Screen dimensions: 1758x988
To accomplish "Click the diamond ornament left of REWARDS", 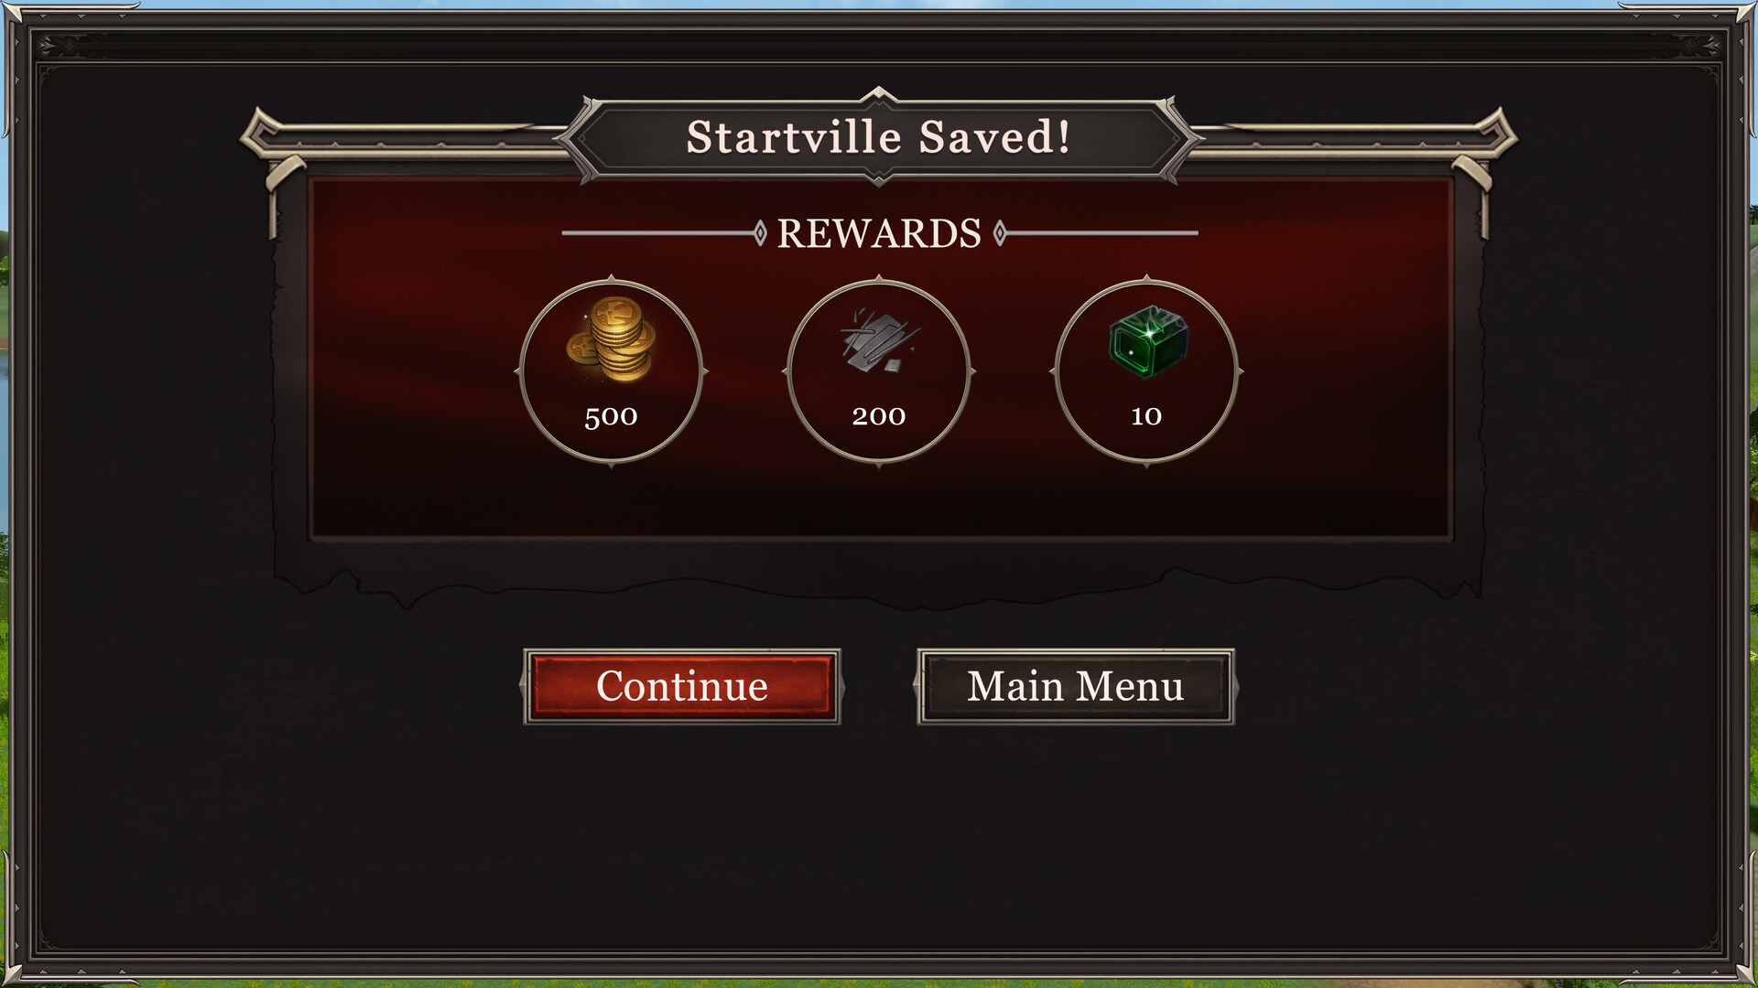I will [759, 233].
